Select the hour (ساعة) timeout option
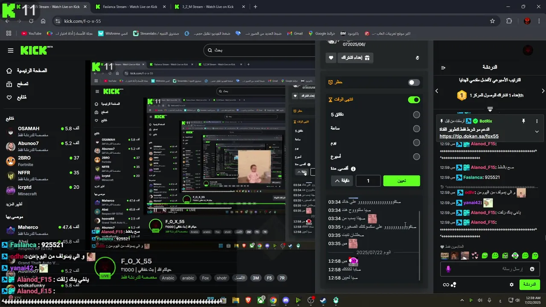 [x=416, y=129]
